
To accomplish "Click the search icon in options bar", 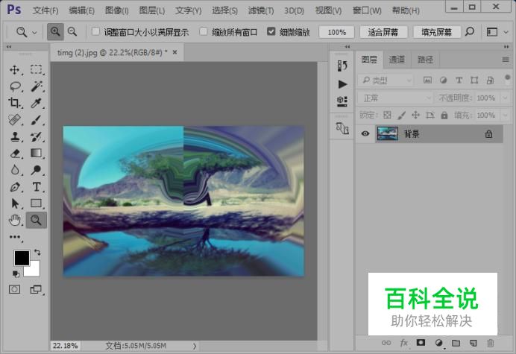I will coord(470,32).
